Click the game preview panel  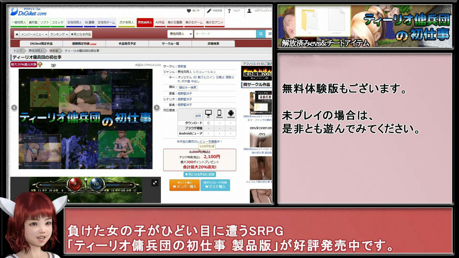tap(85, 190)
